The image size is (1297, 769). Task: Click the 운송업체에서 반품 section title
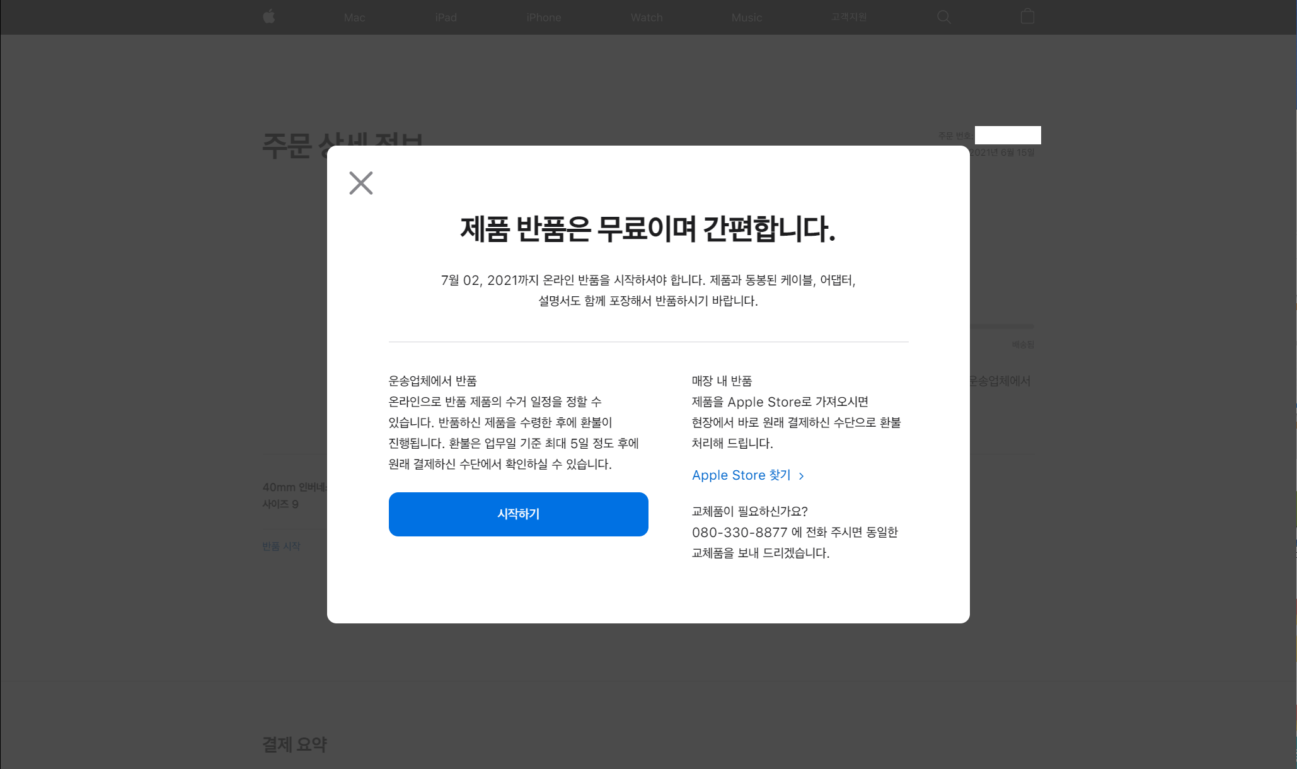[x=432, y=381]
